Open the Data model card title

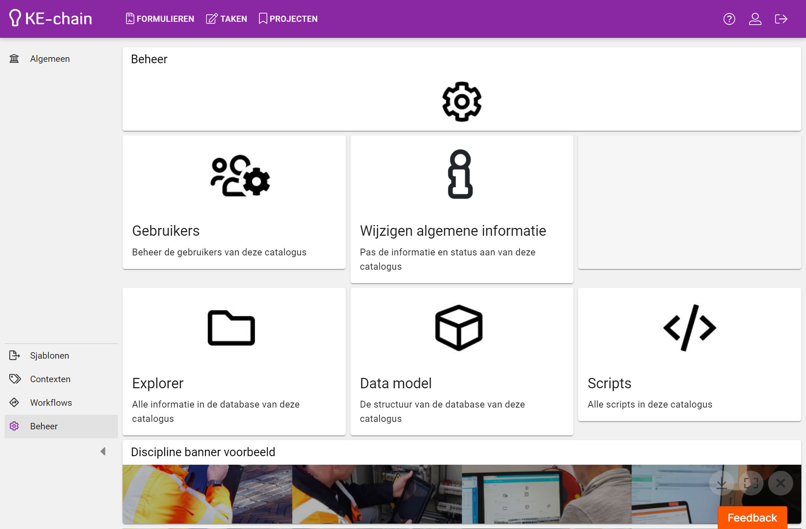pos(396,383)
